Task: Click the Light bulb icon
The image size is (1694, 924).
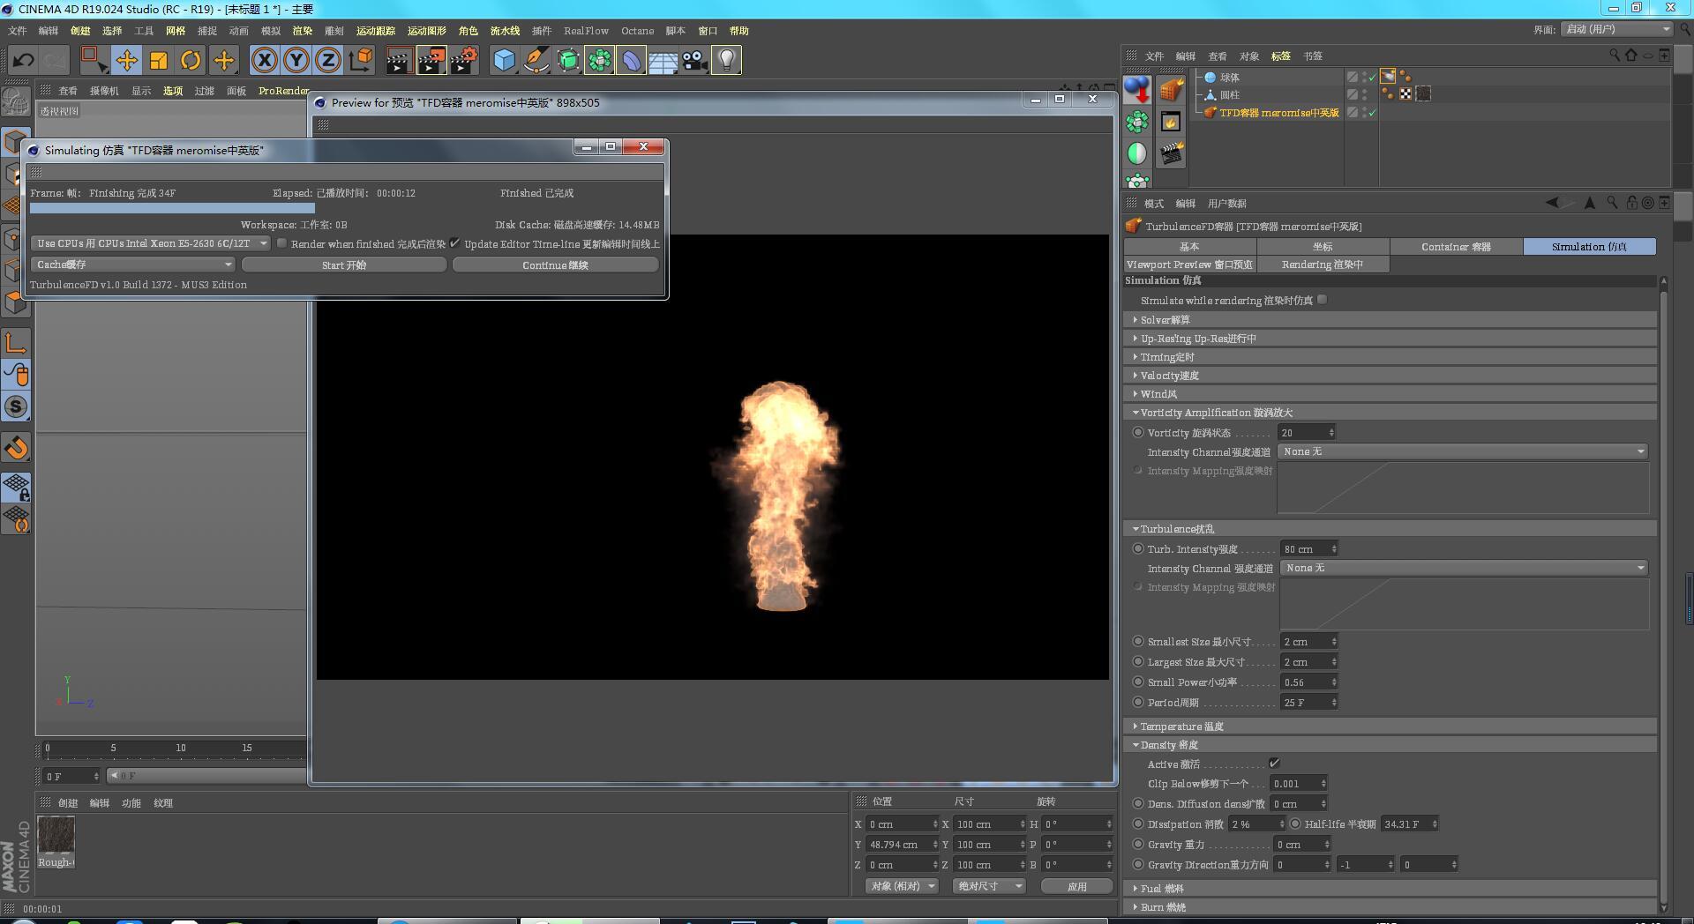Action: point(726,61)
